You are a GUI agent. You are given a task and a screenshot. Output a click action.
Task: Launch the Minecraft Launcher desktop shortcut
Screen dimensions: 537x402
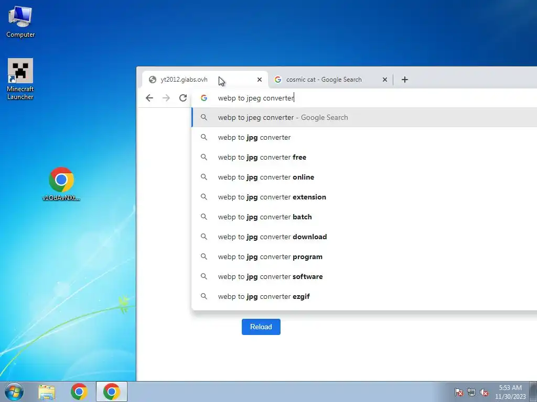coord(20,79)
